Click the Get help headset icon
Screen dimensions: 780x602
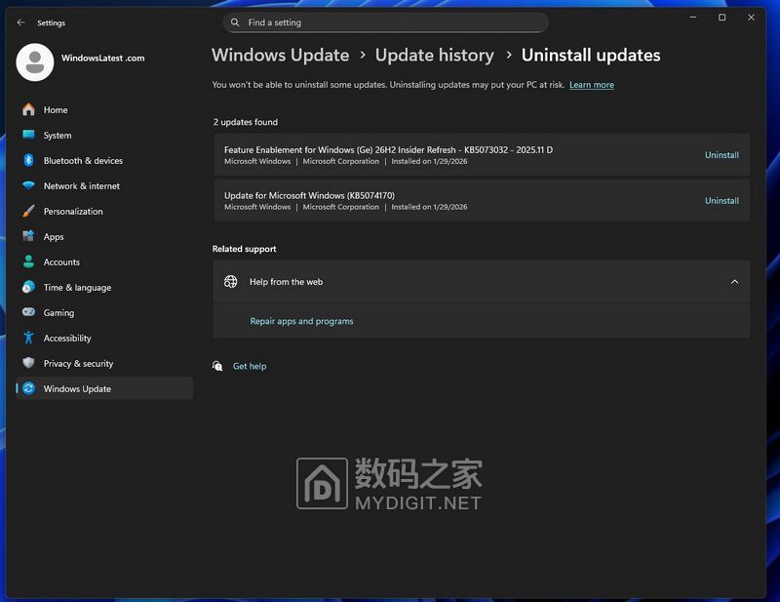[217, 366]
